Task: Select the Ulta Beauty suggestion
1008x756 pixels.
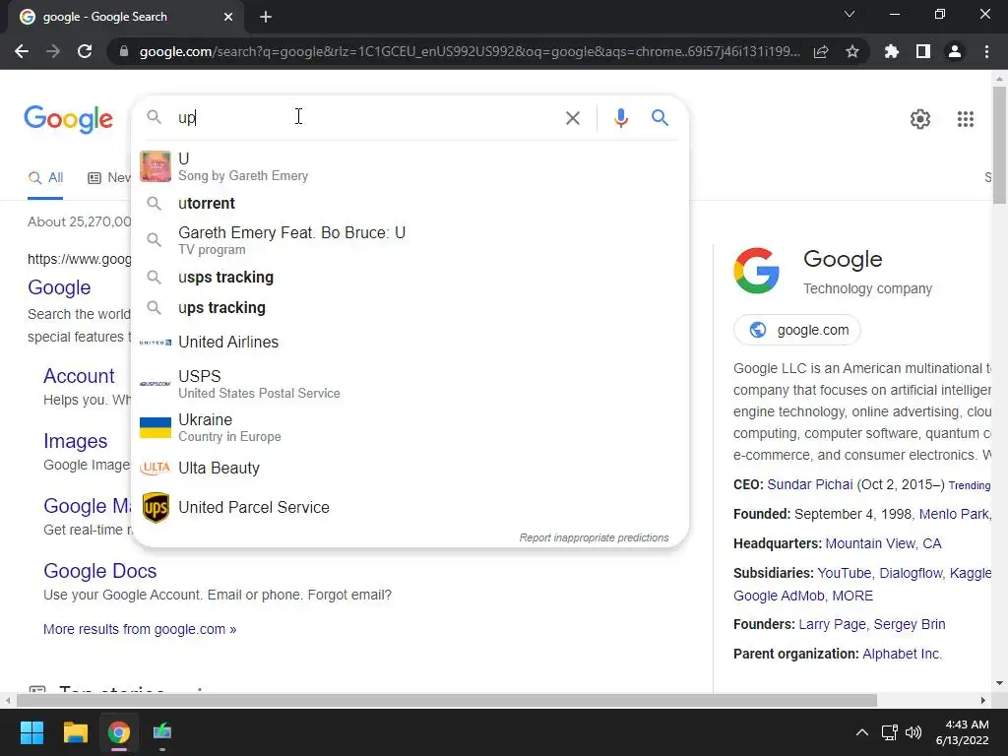Action: click(409, 468)
